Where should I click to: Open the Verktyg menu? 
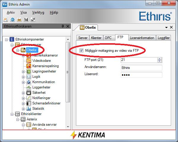pos(38,12)
